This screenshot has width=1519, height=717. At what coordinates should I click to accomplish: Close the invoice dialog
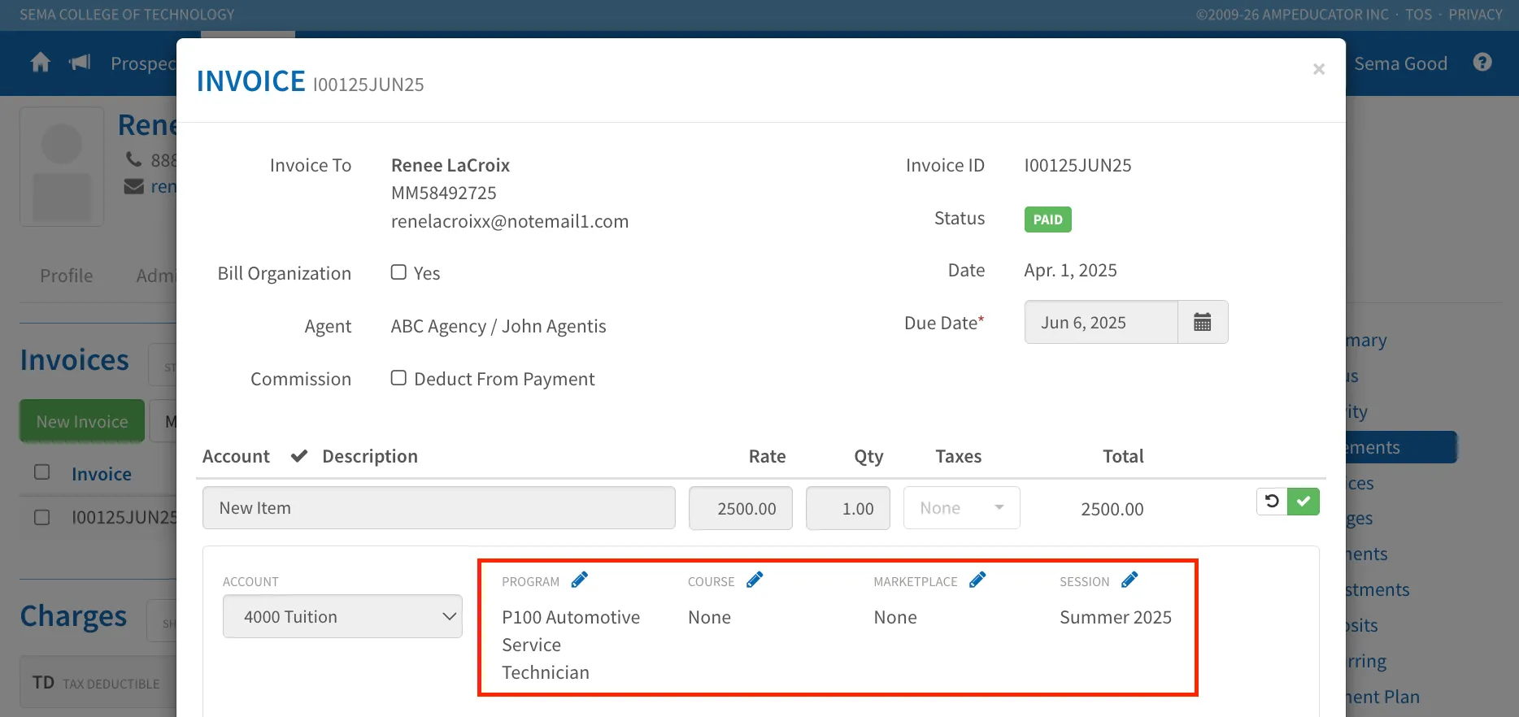pyautogui.click(x=1319, y=70)
